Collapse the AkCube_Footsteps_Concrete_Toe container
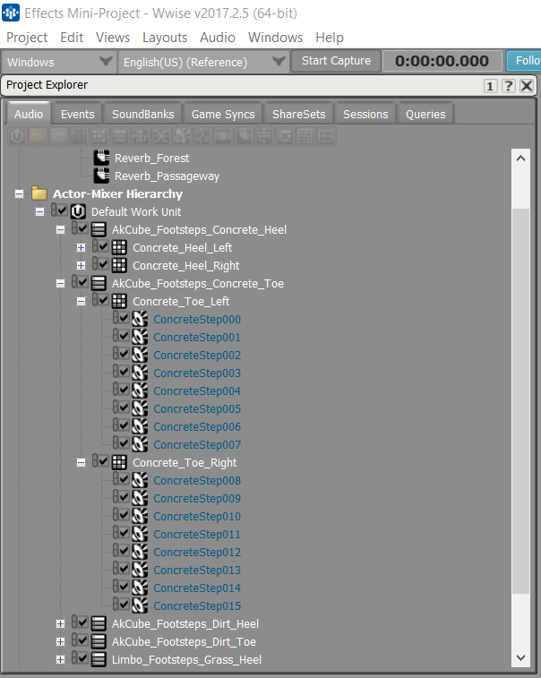The image size is (541, 678). tap(61, 284)
